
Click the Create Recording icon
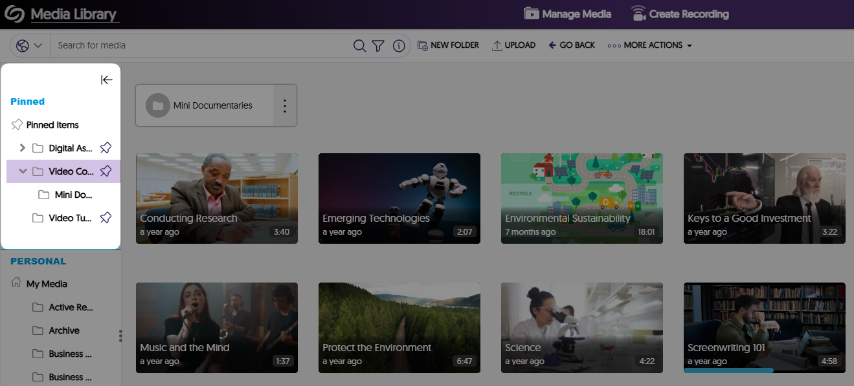click(x=638, y=13)
